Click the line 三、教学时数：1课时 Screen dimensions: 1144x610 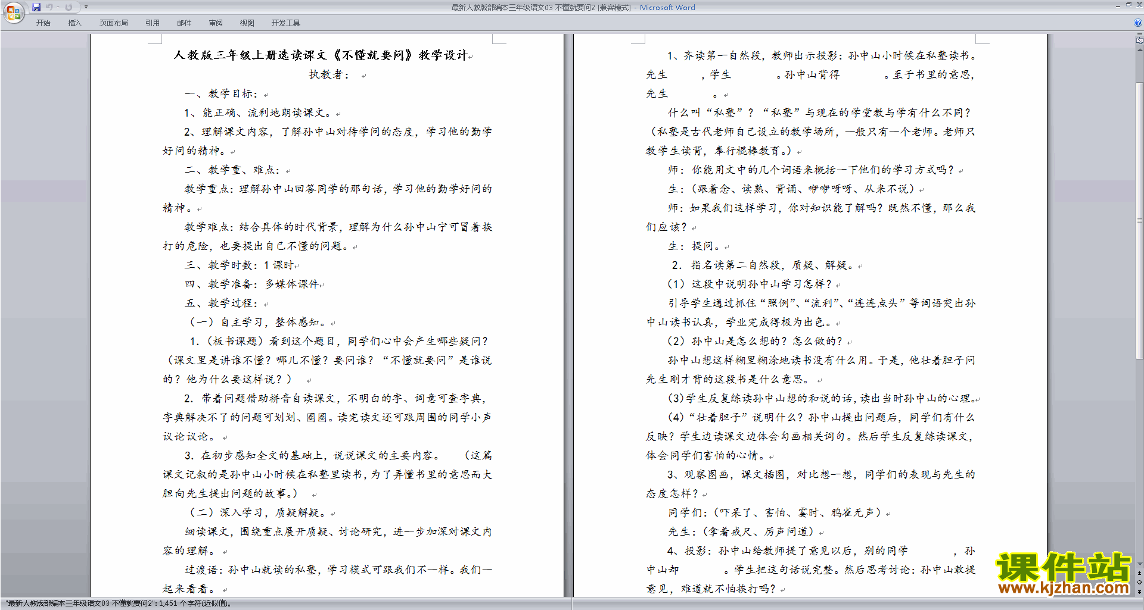coord(240,265)
